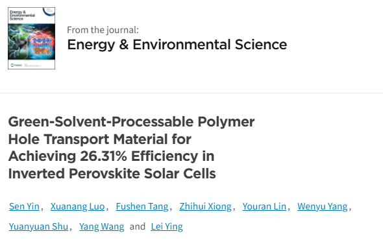Open Yuanyuan Shu author link
The image size is (383, 240).
tap(38, 226)
